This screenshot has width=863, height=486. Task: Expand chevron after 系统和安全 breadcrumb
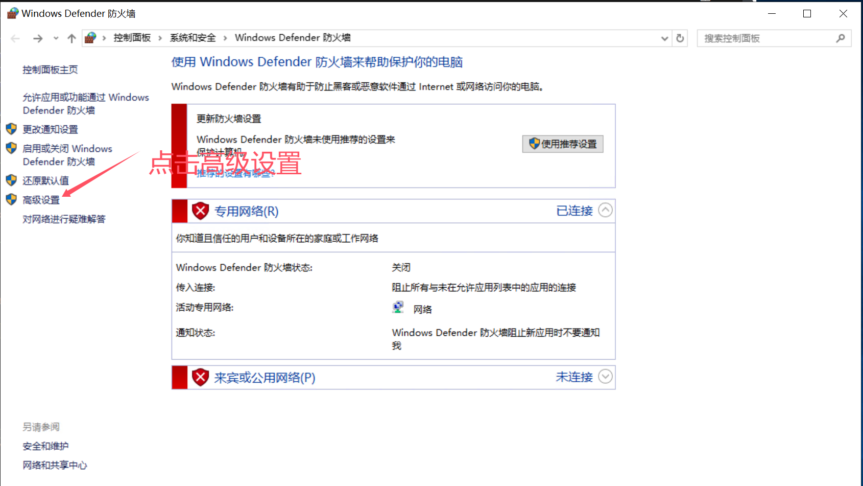pos(225,38)
